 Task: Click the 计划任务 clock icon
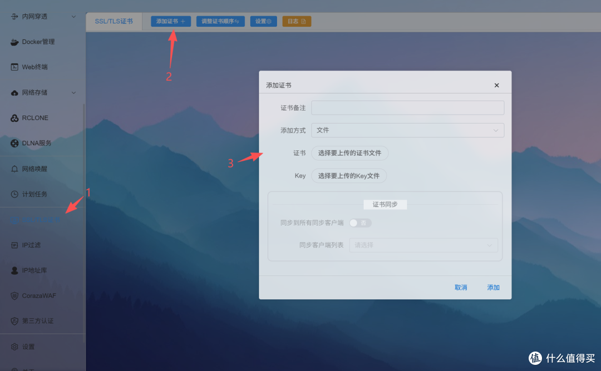pyautogui.click(x=14, y=194)
